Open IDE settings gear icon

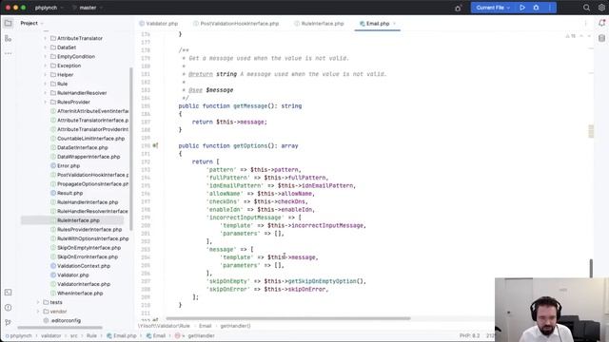(601, 8)
